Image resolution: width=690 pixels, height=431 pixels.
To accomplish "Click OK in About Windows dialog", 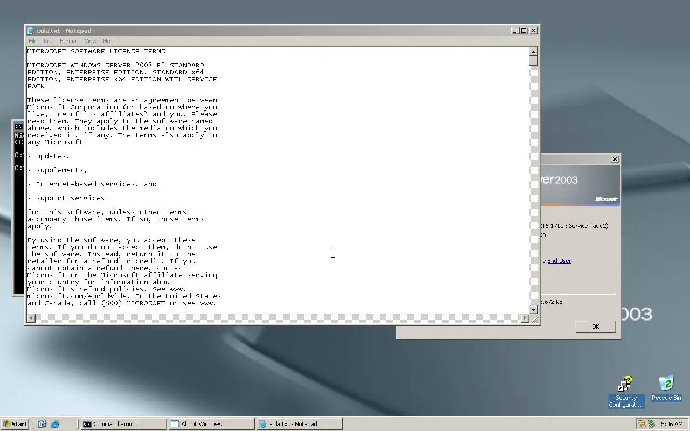I will (595, 326).
